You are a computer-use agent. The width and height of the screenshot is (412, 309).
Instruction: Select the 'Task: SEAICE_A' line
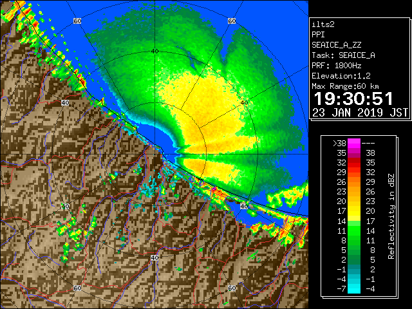(343, 55)
